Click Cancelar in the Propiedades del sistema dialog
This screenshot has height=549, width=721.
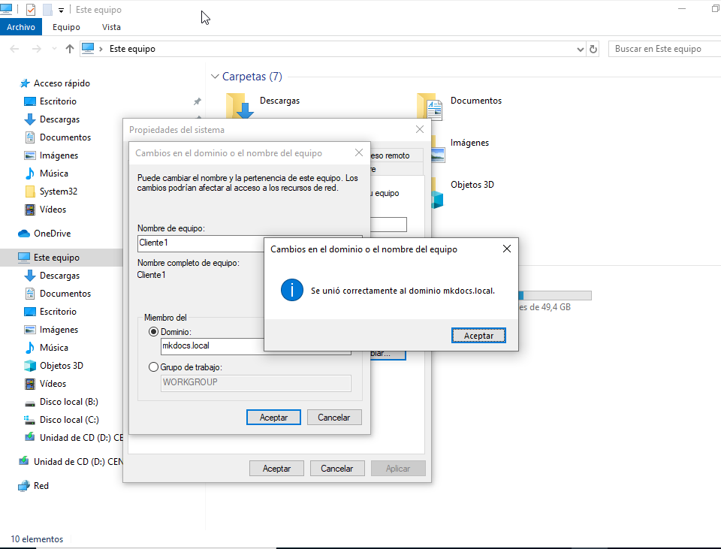tap(336, 469)
